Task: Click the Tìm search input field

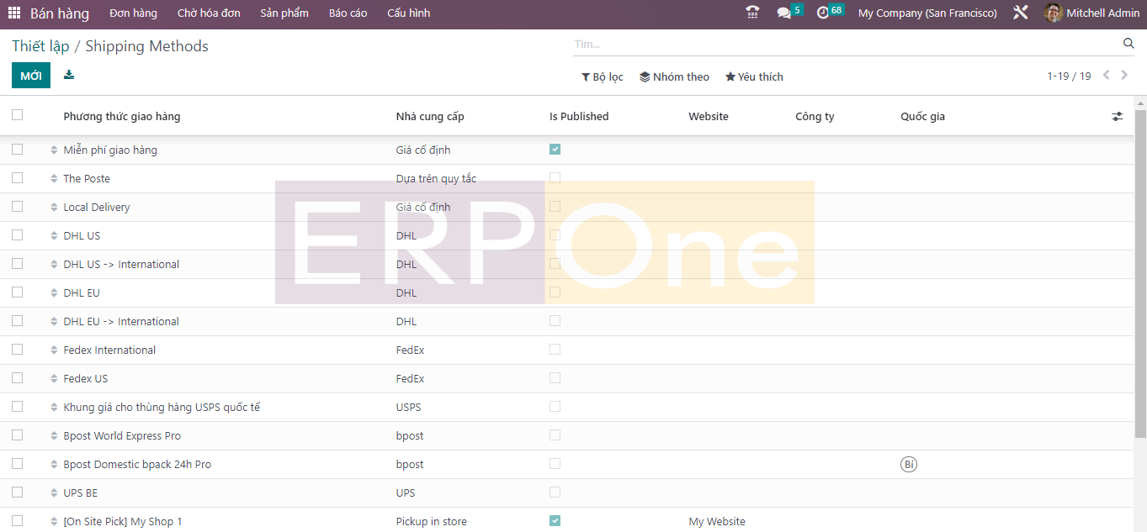Action: pyautogui.click(x=842, y=44)
